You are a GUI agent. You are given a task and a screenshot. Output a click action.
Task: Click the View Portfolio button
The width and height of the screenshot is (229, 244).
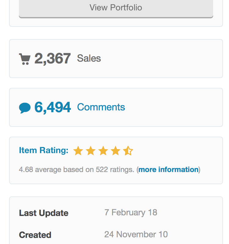116,8
